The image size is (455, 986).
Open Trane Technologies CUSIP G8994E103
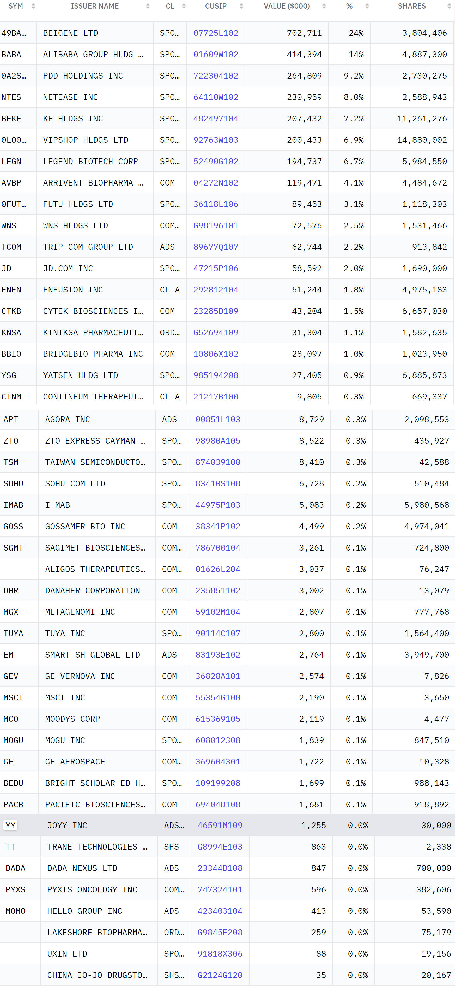[x=220, y=847]
